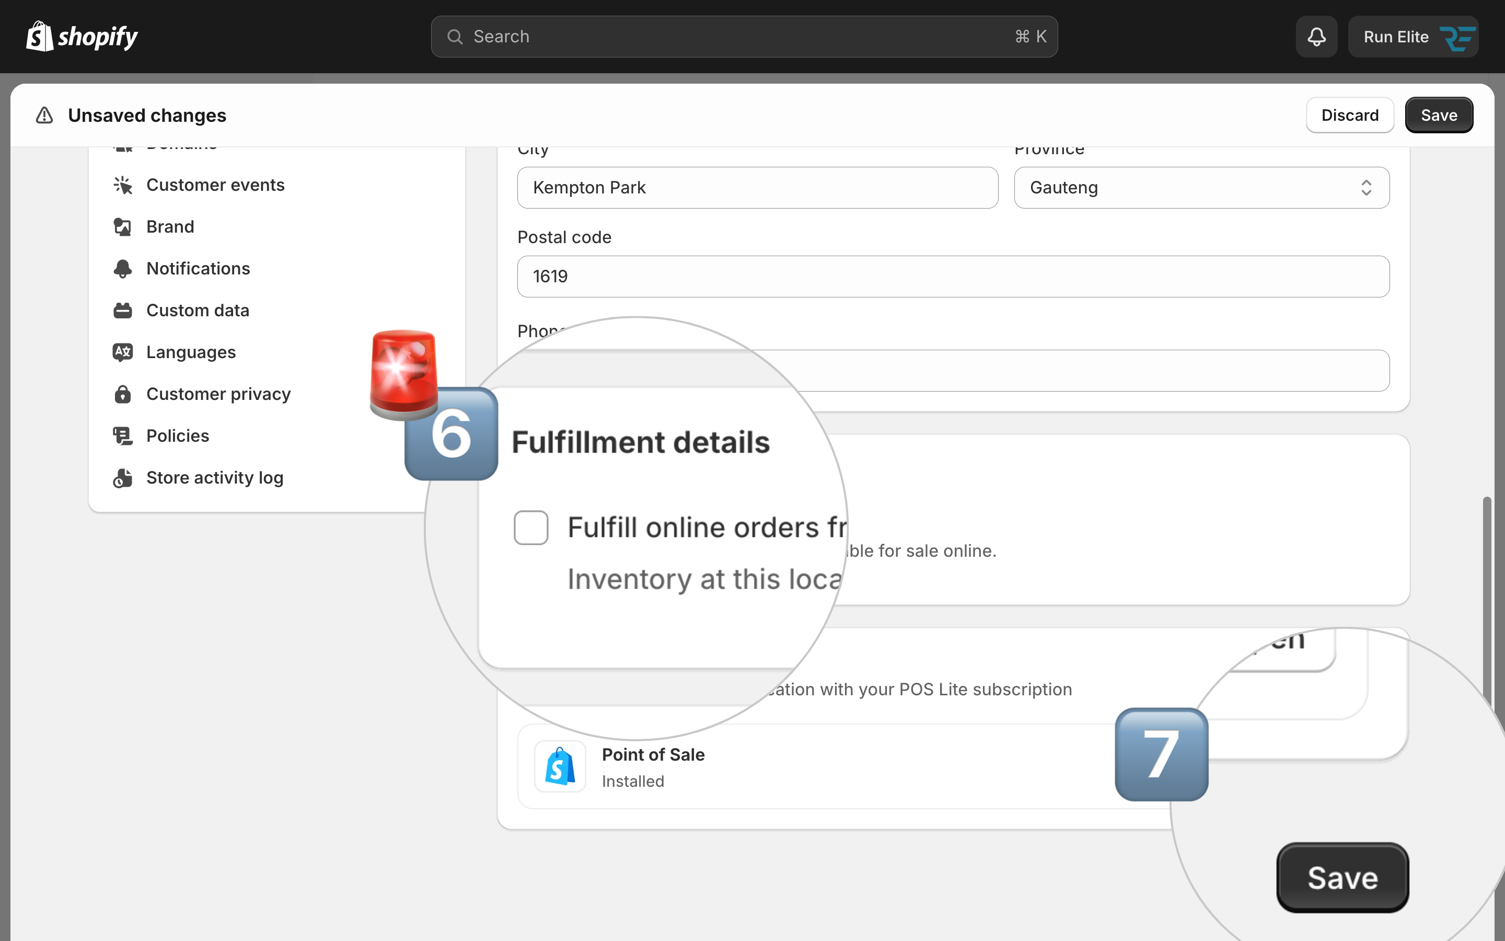This screenshot has height=941, width=1505.
Task: Click the Store activity log icon
Action: tap(122, 477)
